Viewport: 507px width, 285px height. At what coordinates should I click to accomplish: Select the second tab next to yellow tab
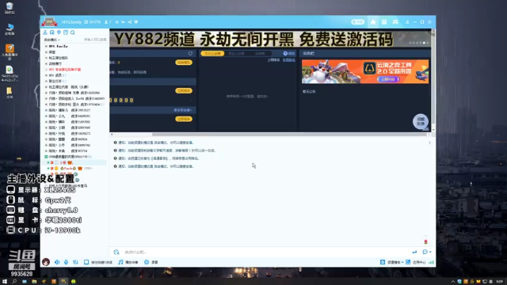236,53
